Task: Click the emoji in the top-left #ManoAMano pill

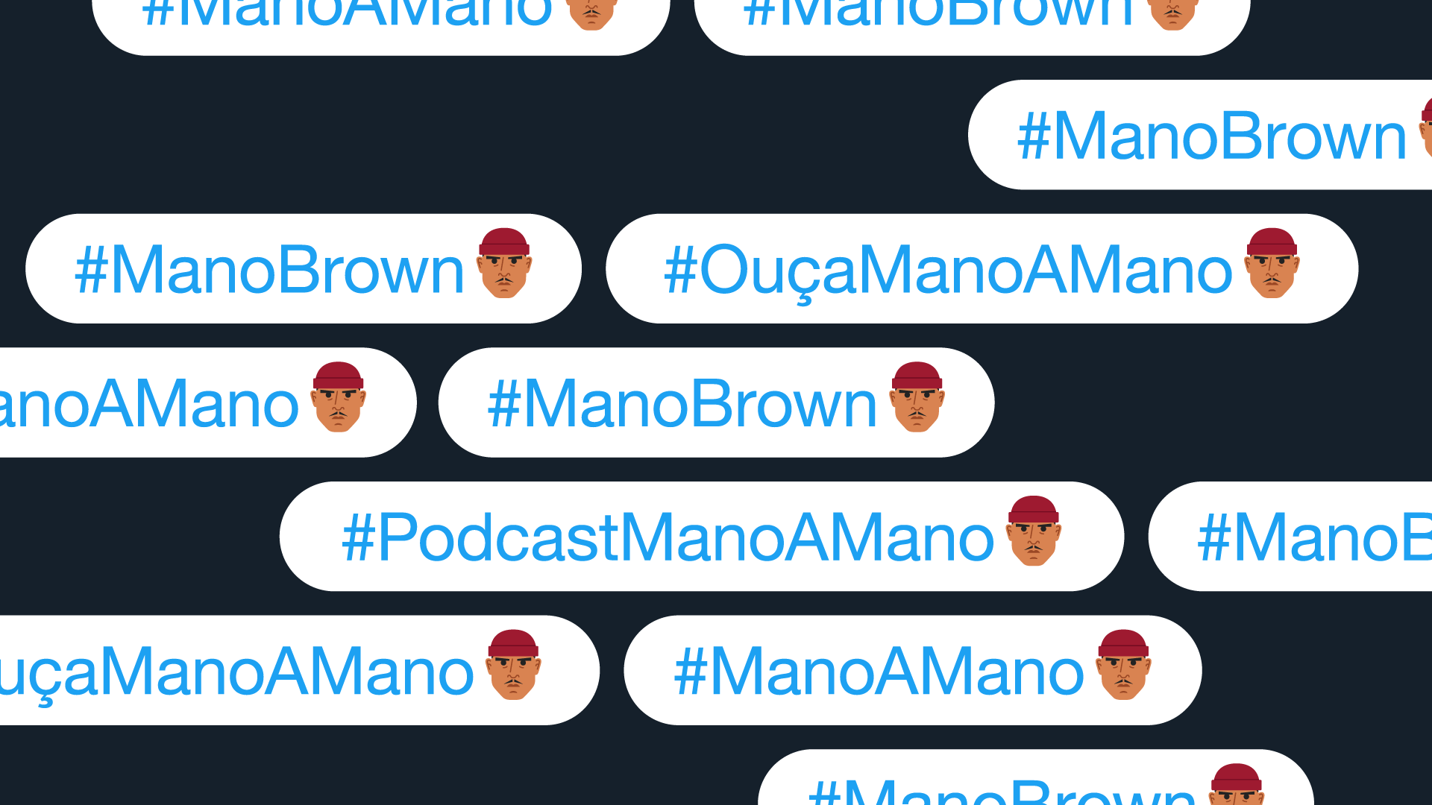Action: tap(592, 13)
